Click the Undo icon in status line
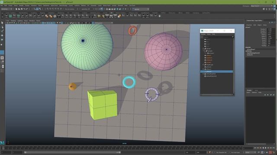The image size is (277, 155). click(24, 9)
